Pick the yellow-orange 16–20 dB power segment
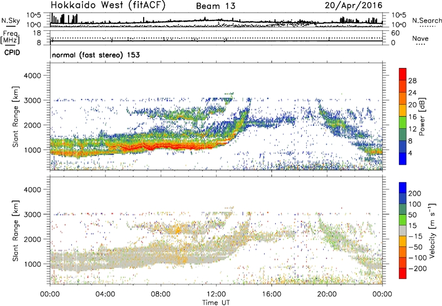 tap(403, 110)
